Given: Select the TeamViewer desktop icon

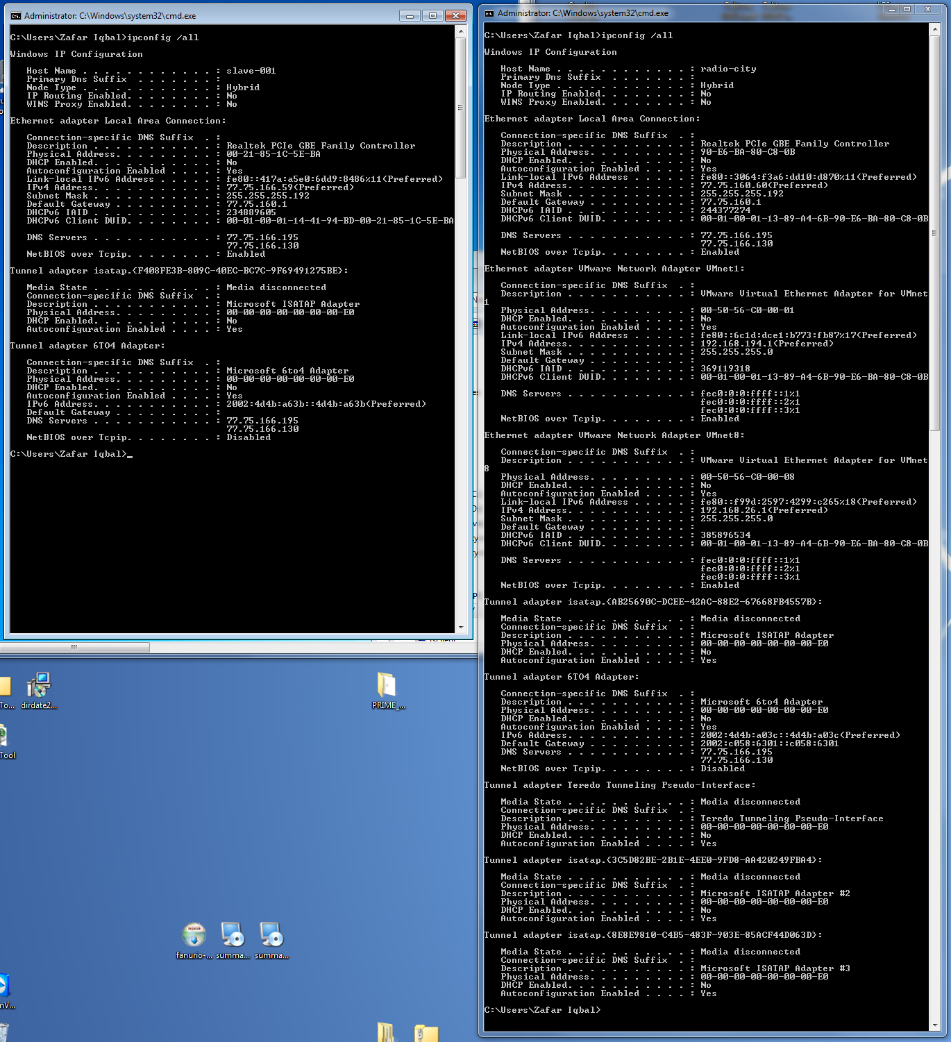Looking at the screenshot, I should click(x=3, y=986).
